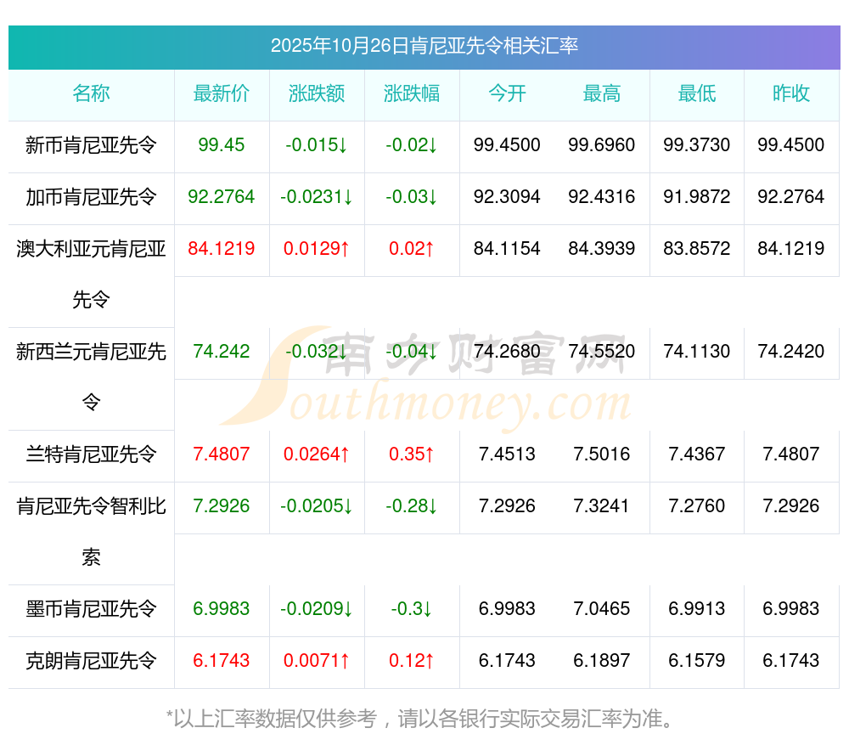Click the green latest price 92.2764
This screenshot has width=849, height=745.
[222, 197]
